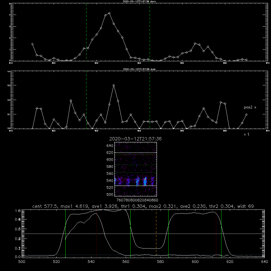Click the bottom plot x-axis label 560
This screenshot has height=271, width=271.
pyautogui.click(x=126, y=262)
